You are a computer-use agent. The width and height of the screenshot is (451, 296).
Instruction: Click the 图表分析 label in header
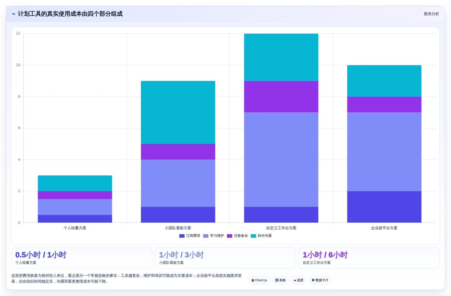[431, 14]
